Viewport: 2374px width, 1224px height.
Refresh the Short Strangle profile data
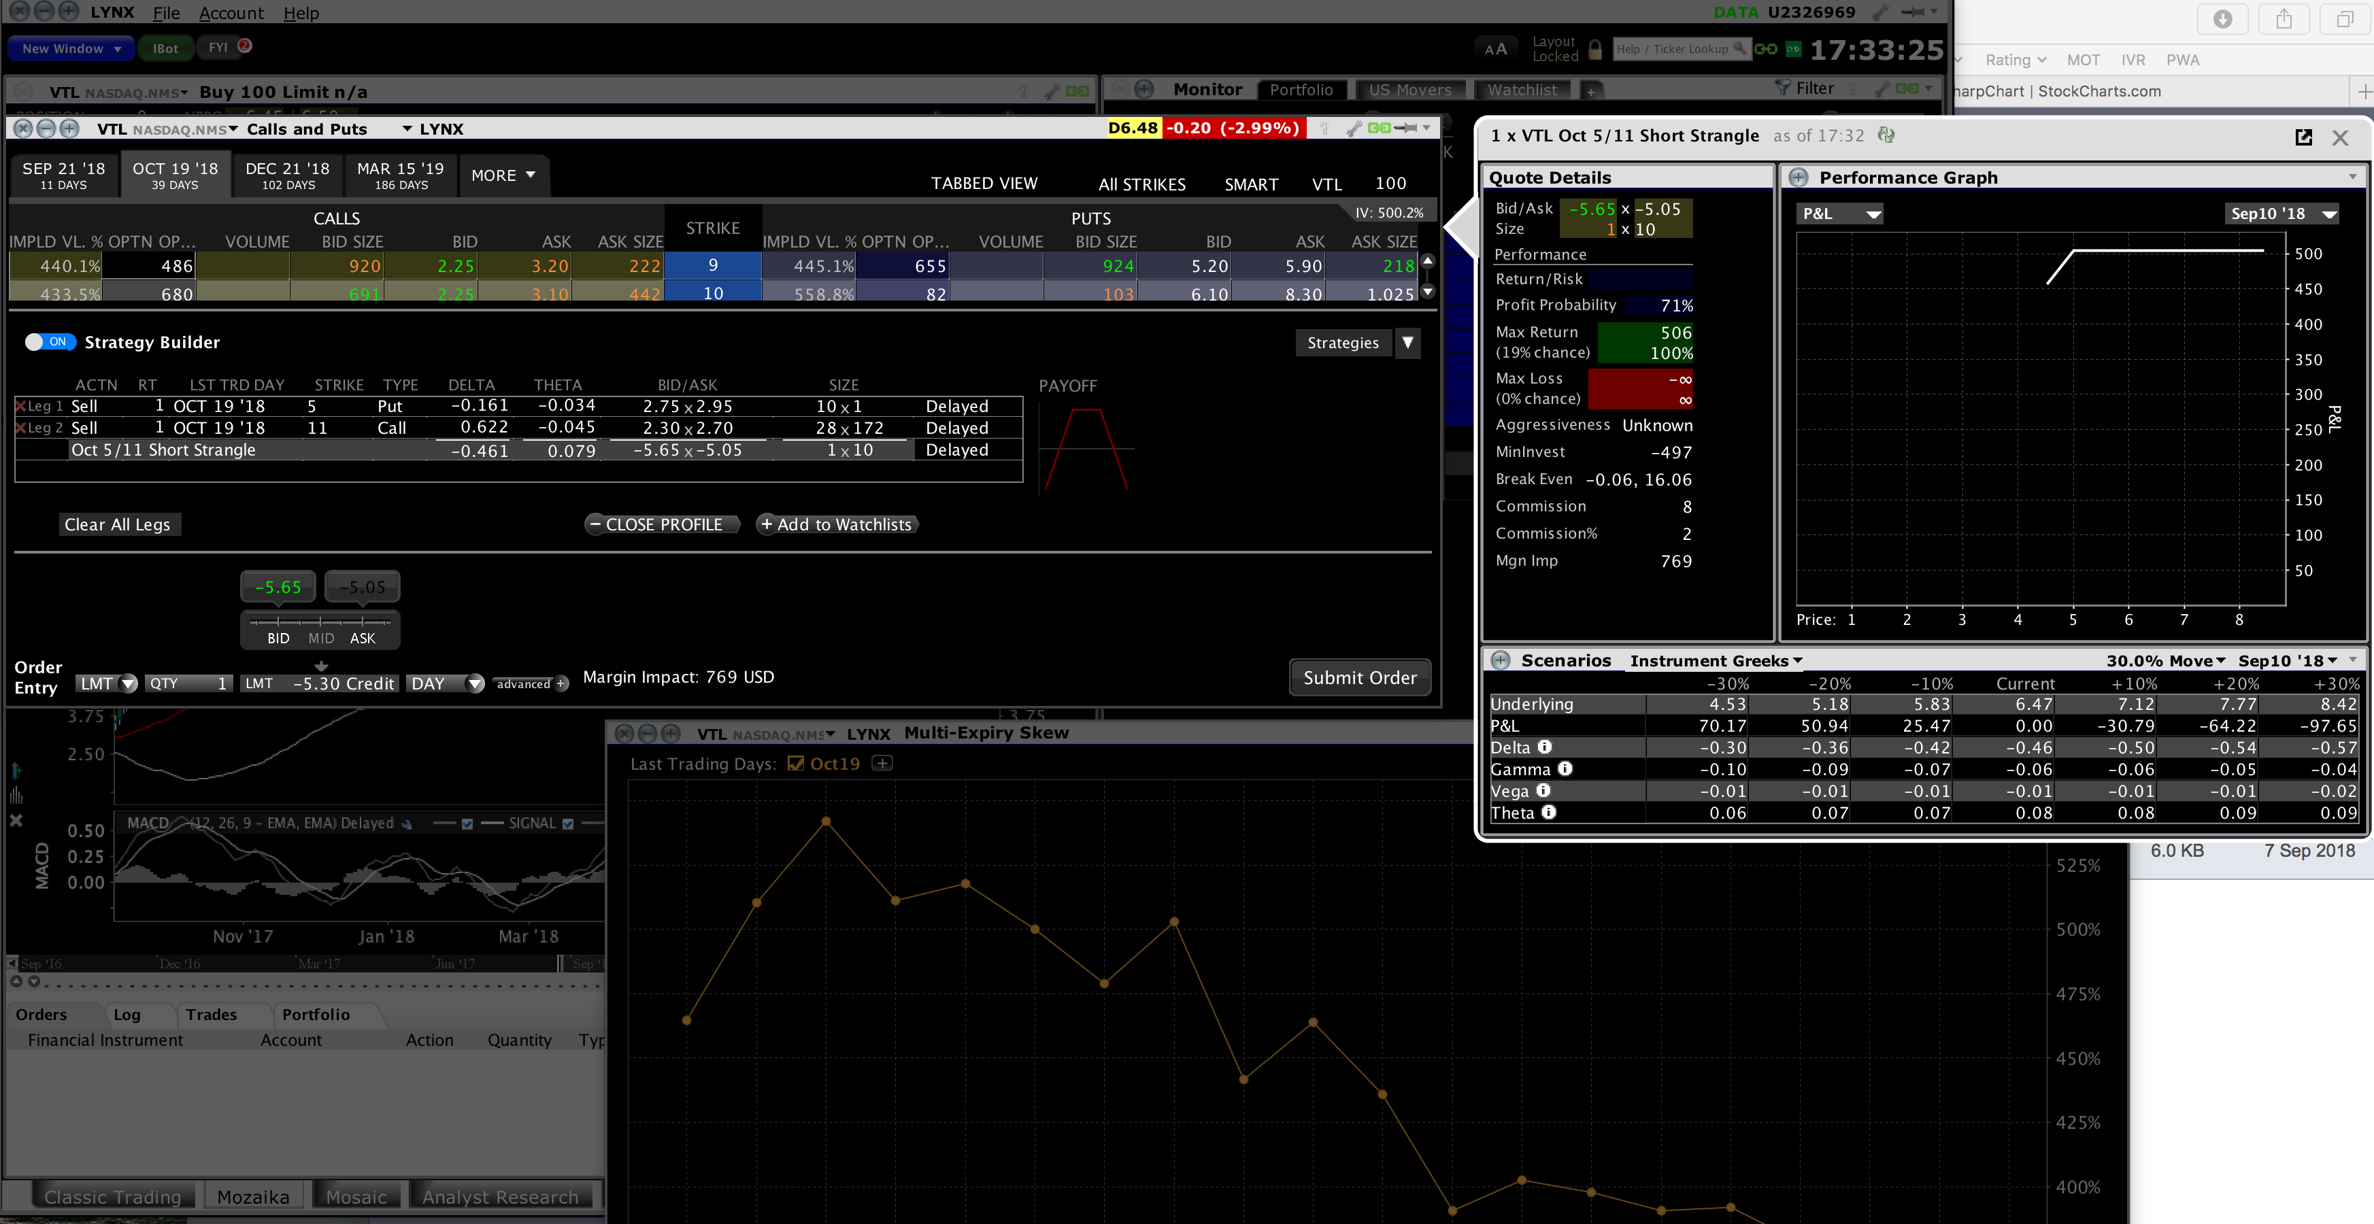coord(1886,135)
